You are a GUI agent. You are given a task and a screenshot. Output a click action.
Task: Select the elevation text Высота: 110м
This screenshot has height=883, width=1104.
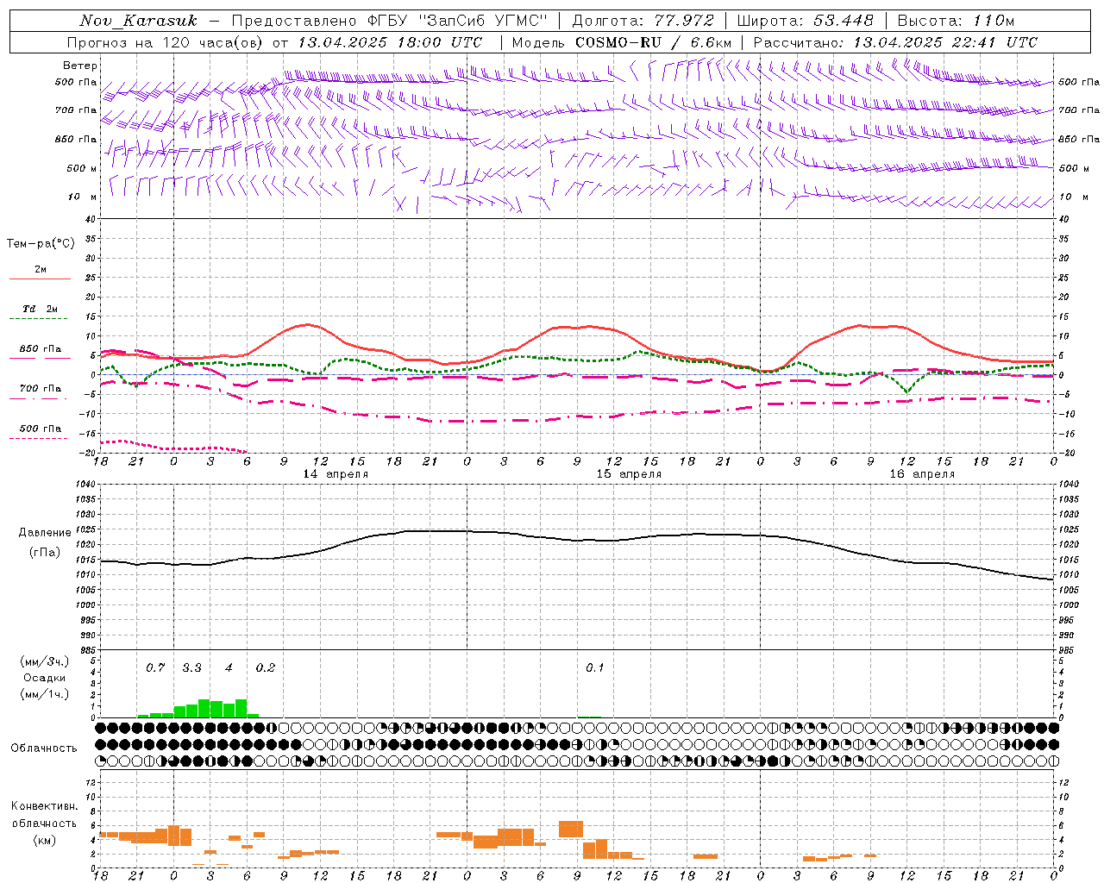click(x=957, y=21)
